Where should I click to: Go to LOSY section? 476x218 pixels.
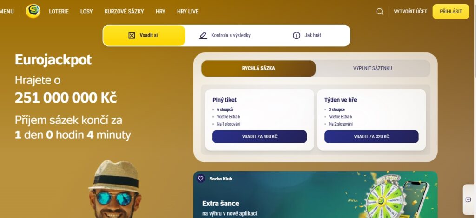pos(86,12)
